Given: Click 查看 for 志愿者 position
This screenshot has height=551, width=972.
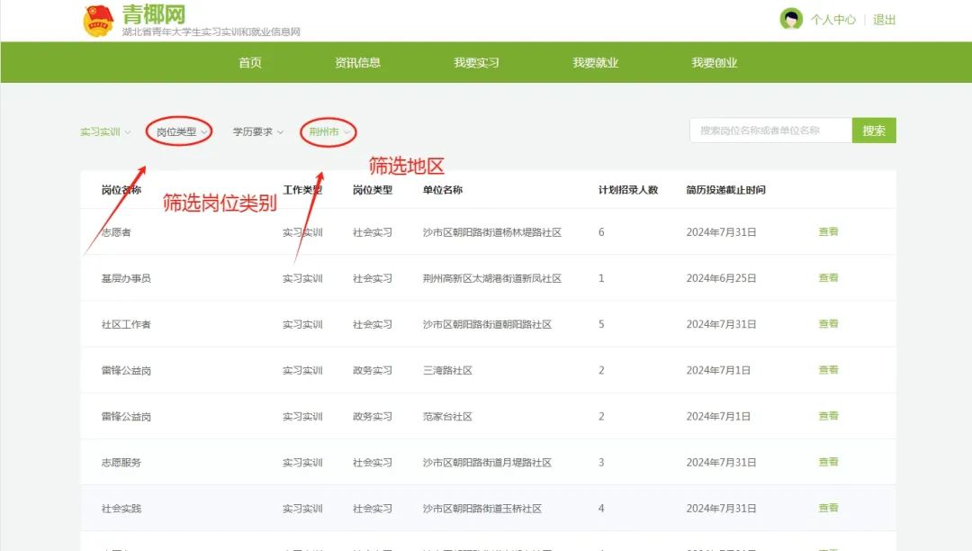Looking at the screenshot, I should click(x=828, y=232).
